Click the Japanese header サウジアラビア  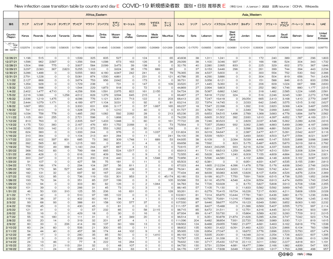(x=284, y=24)
